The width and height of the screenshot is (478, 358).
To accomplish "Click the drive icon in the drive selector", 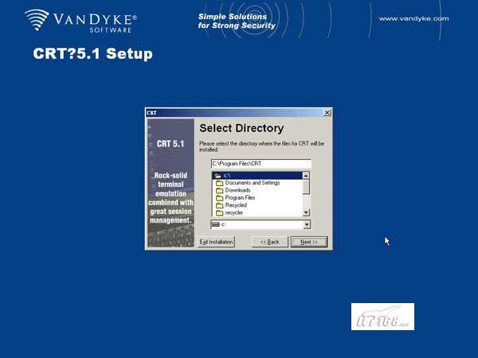I will pyautogui.click(x=216, y=224).
